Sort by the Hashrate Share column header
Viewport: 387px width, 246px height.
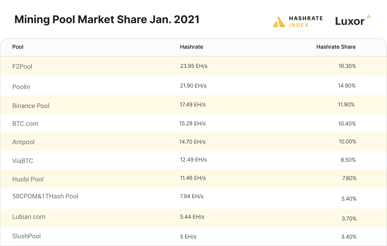pos(336,47)
